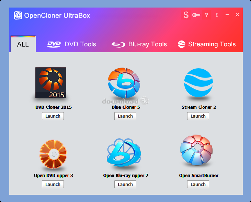This screenshot has width=251, height=202.
Task: Click the Stream-Cloner 2 label text
Action: (199, 107)
